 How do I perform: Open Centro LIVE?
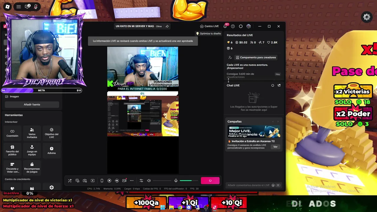(x=209, y=26)
